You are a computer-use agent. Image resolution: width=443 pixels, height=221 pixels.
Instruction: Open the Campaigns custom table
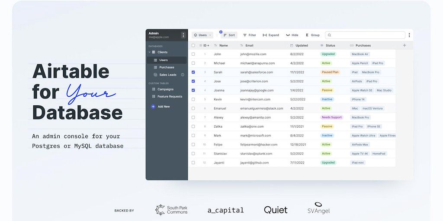coord(166,89)
